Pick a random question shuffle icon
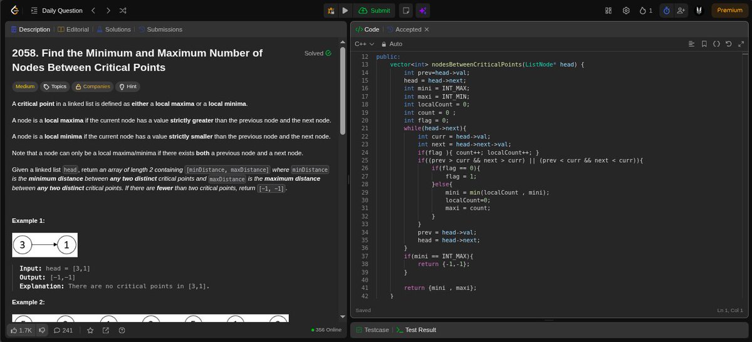The height and width of the screenshot is (342, 752). coord(123,11)
